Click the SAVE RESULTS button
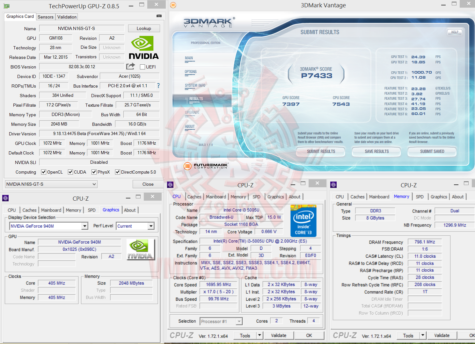Viewport: 475px width, 344px height. point(377,152)
